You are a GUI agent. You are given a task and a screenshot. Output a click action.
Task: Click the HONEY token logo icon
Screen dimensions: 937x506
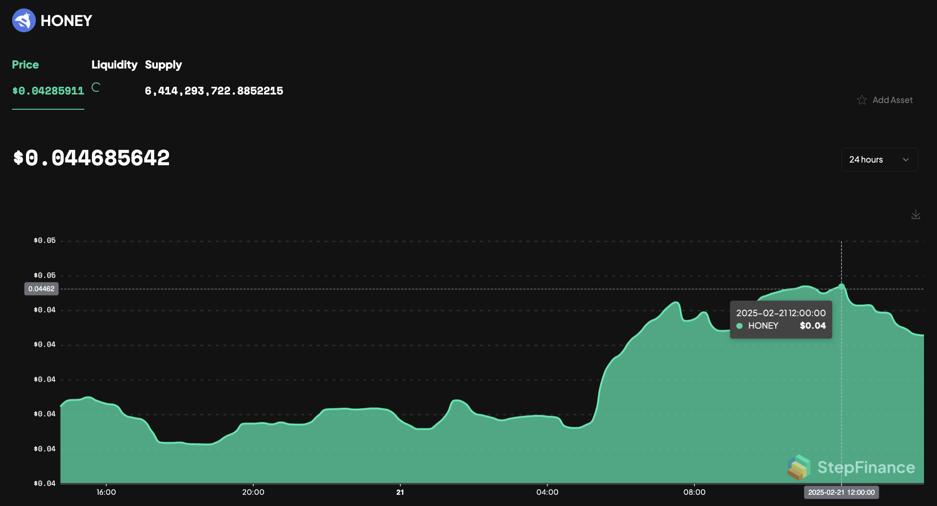[24, 21]
